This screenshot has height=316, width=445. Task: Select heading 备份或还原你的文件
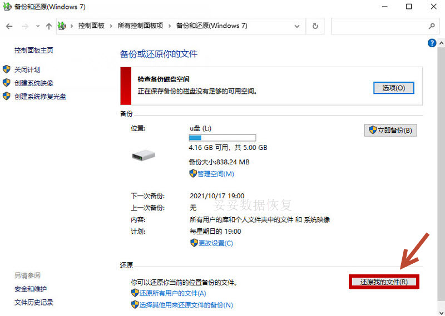click(159, 54)
